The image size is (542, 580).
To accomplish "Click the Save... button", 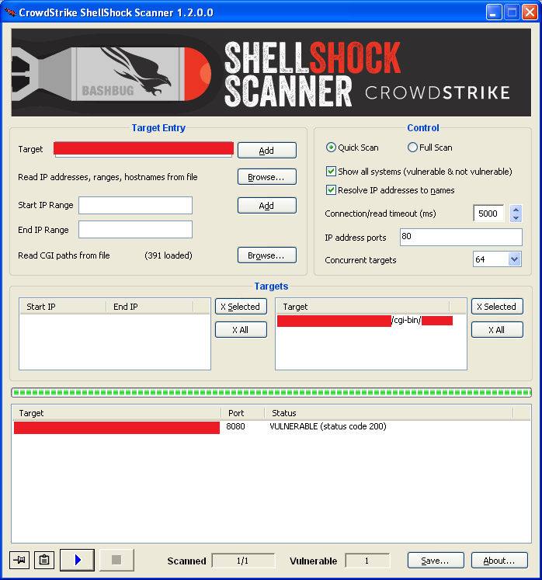I will point(436,561).
